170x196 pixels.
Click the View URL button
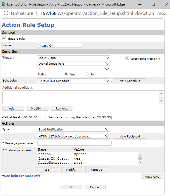pos(152,176)
